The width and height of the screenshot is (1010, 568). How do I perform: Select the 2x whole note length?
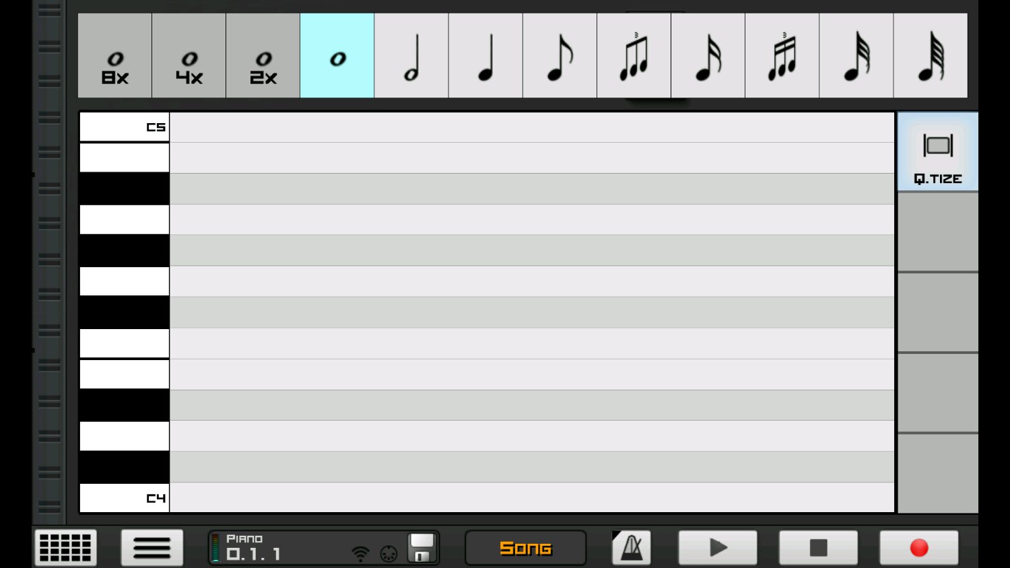pyautogui.click(x=263, y=56)
